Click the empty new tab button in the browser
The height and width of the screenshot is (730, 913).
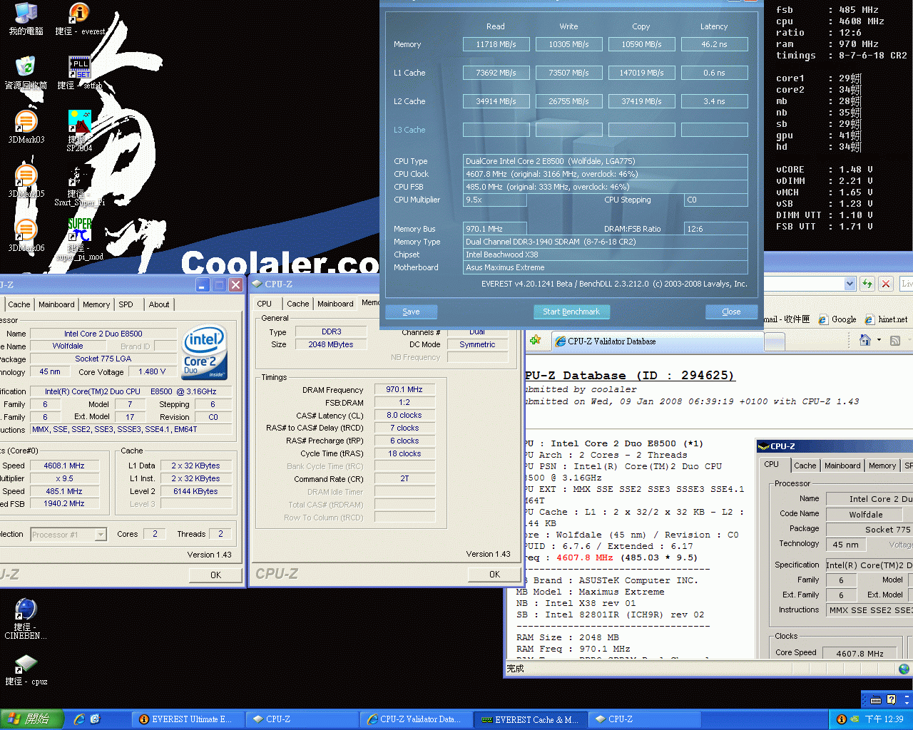[775, 341]
